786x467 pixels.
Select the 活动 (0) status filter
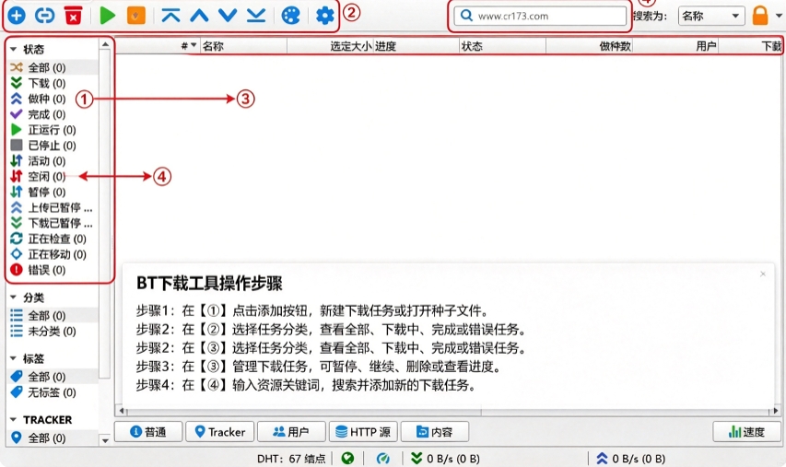point(53,160)
